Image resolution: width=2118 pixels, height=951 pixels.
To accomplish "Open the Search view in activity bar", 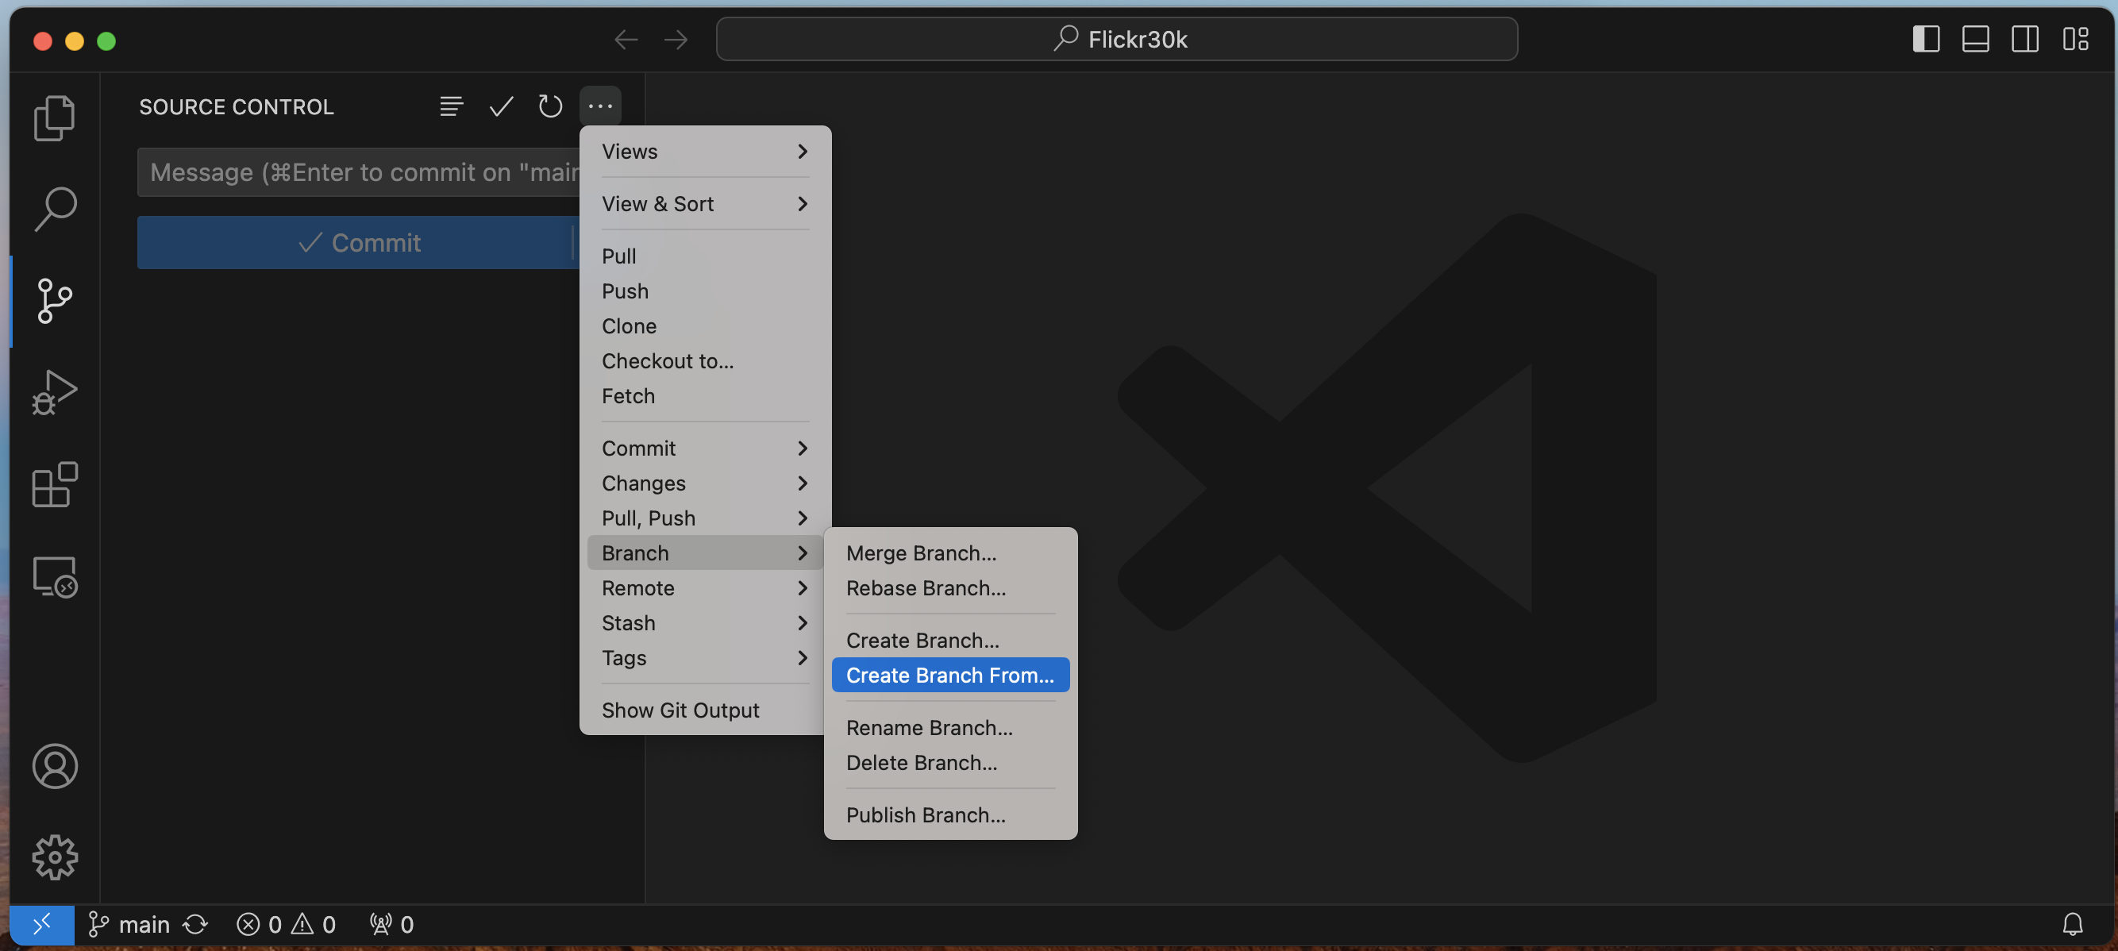I will point(54,209).
